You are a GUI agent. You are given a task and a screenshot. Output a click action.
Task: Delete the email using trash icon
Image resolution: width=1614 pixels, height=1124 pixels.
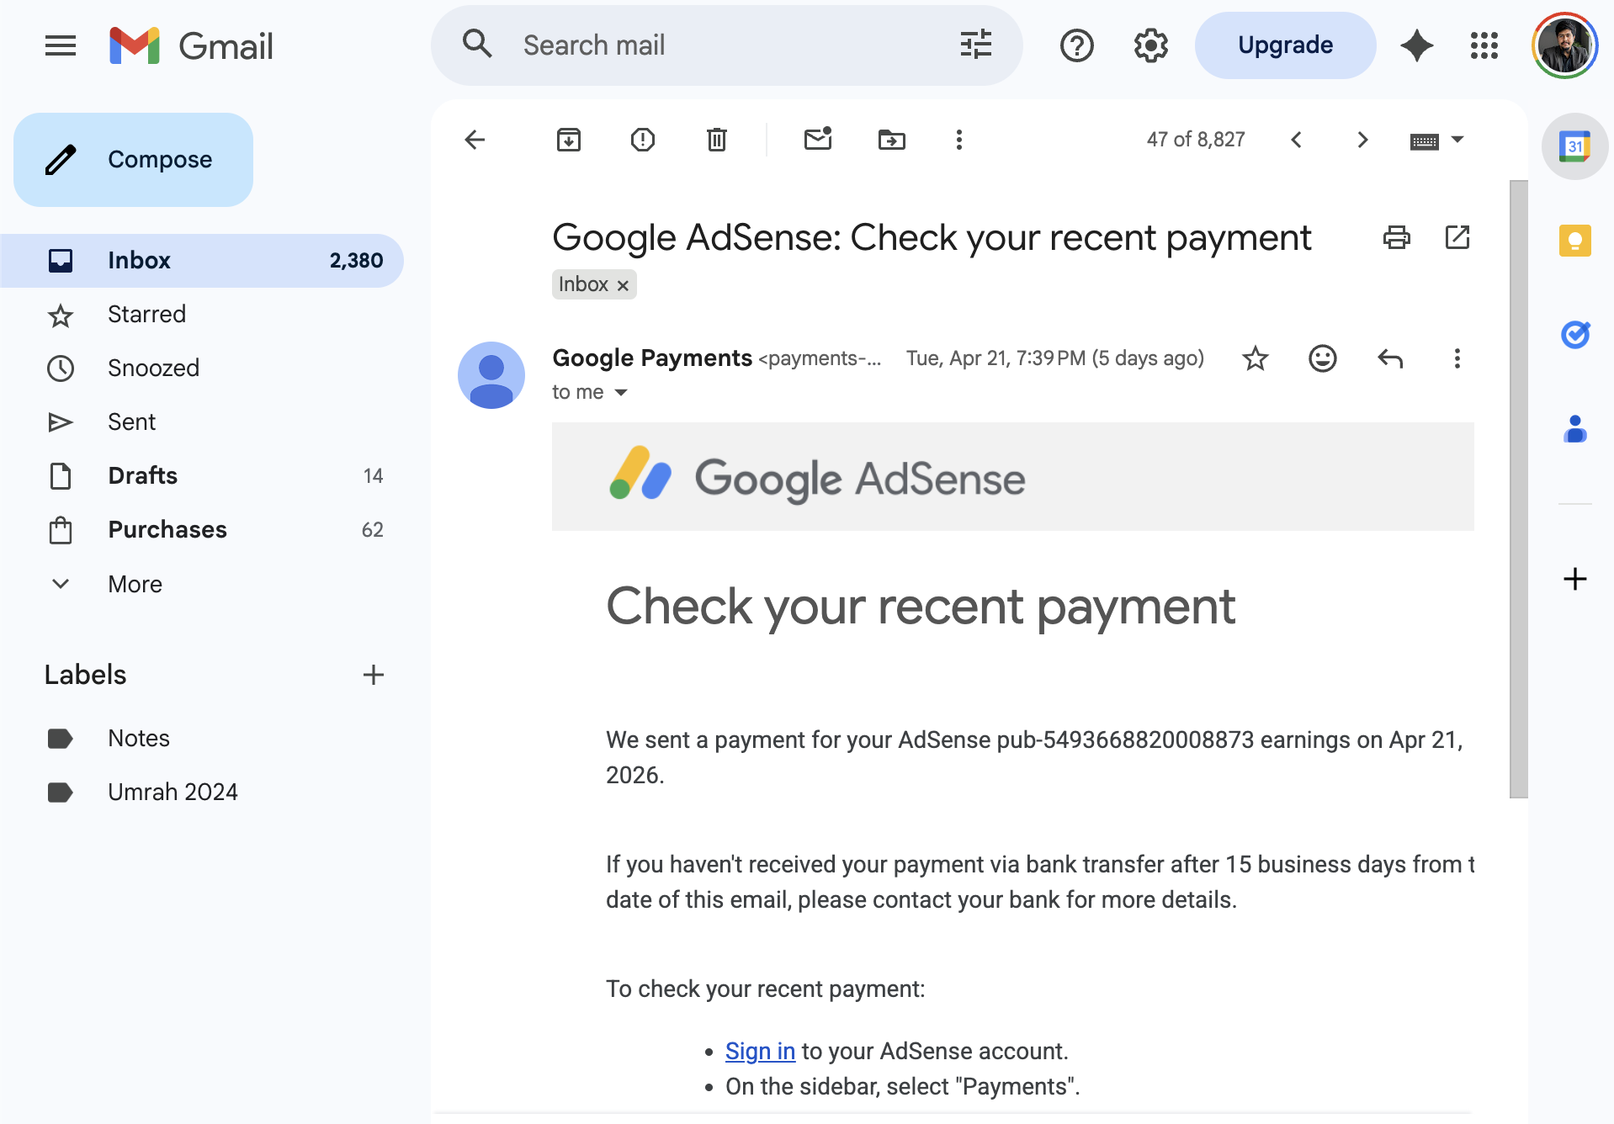pos(717,140)
